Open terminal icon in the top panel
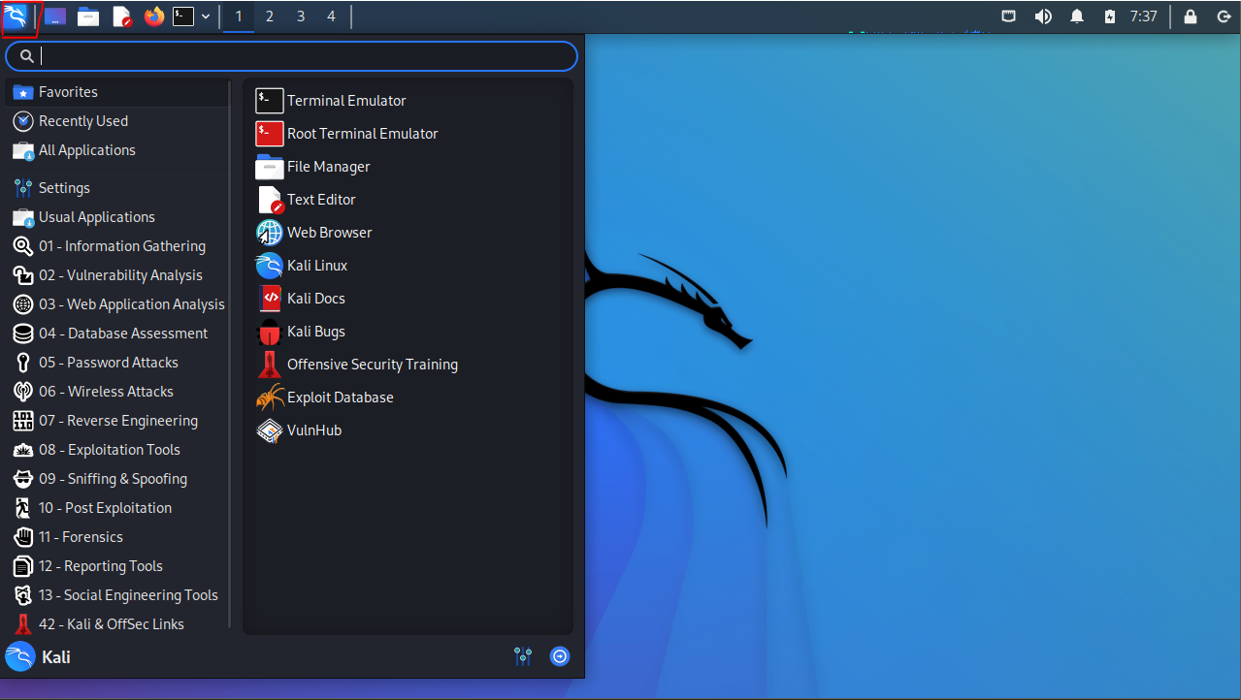 pos(183,16)
